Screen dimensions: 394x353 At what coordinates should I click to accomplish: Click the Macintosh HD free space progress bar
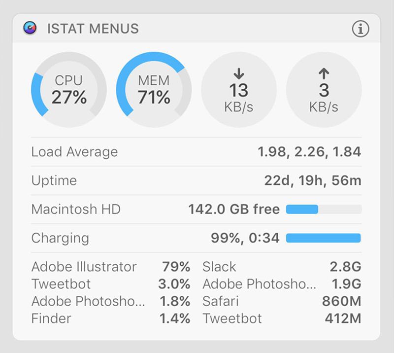coord(323,209)
